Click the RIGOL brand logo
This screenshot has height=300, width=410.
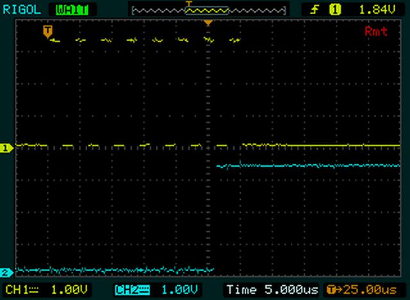tap(22, 10)
